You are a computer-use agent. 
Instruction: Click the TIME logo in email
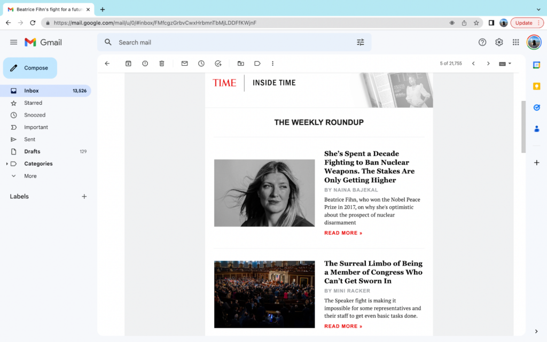pos(224,83)
